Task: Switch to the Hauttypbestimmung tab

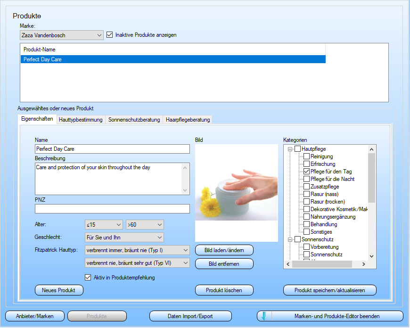Action: tap(81, 120)
